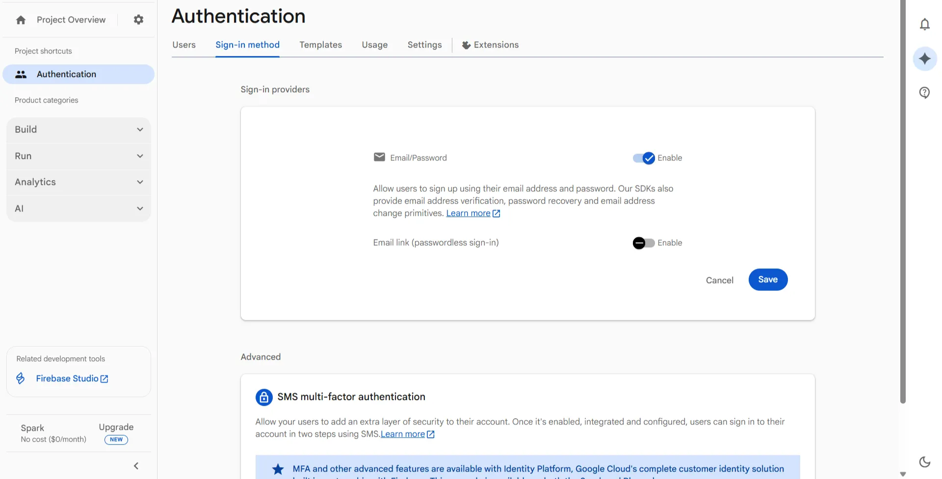The width and height of the screenshot is (942, 479).
Task: Save the sign-in provider settings
Action: click(x=768, y=280)
